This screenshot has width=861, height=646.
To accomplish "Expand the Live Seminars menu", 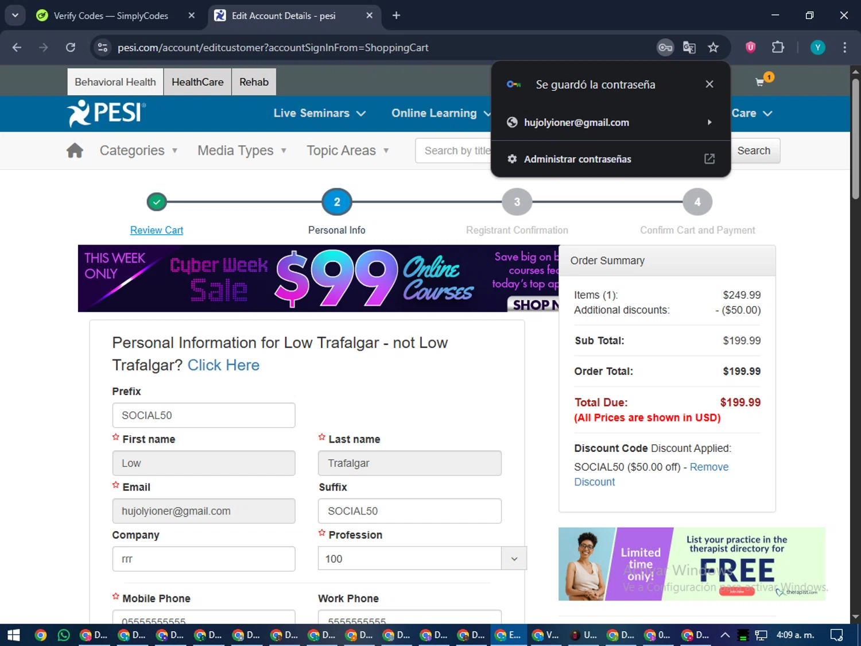I will pyautogui.click(x=320, y=113).
